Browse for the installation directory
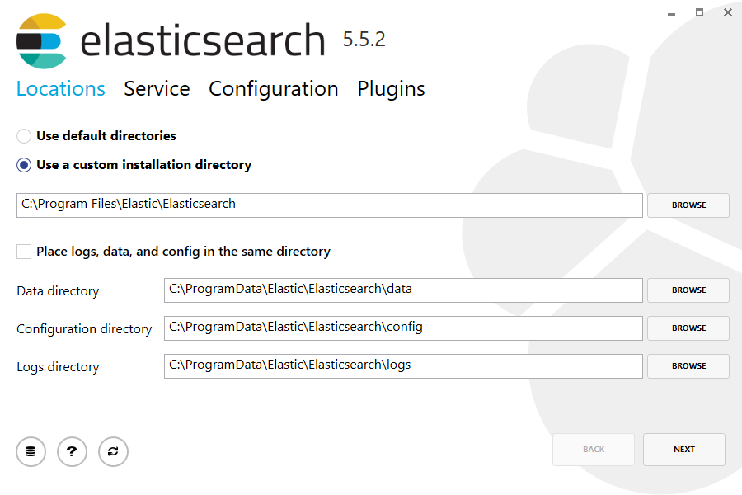This screenshot has height=495, width=742. (688, 205)
